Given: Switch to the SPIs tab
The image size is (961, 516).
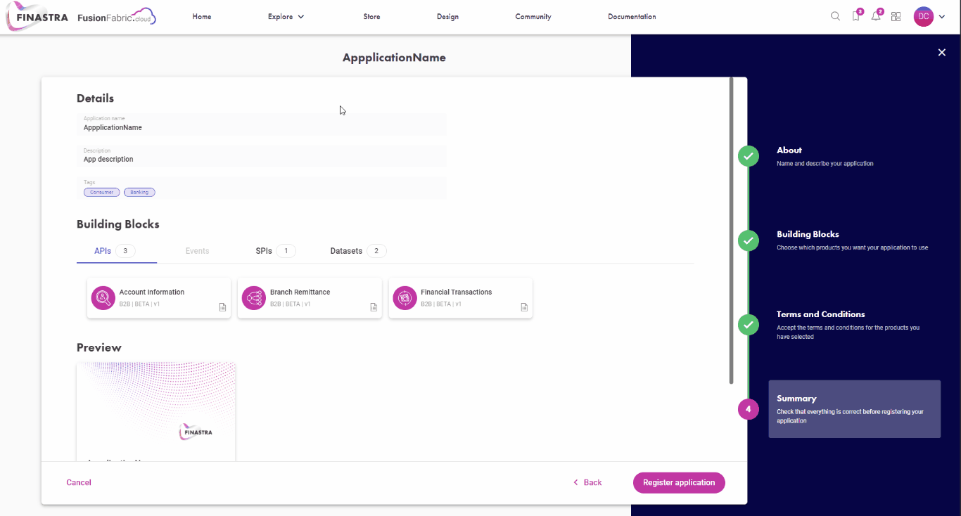Looking at the screenshot, I should 275,251.
